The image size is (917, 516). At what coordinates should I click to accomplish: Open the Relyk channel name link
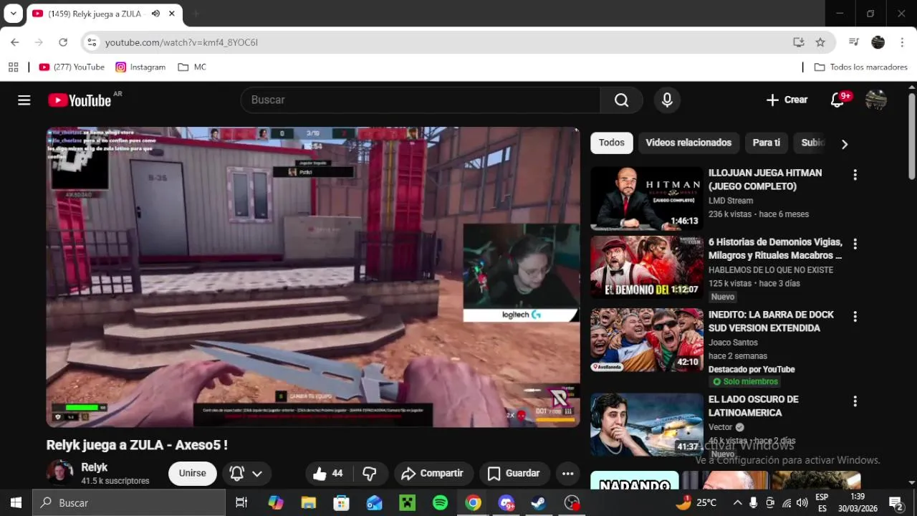[x=94, y=467]
